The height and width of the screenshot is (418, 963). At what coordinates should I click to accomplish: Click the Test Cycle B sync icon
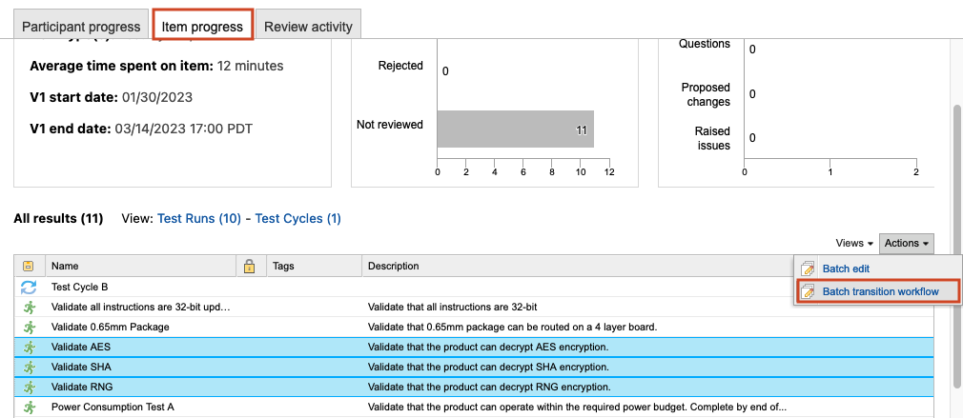[29, 287]
